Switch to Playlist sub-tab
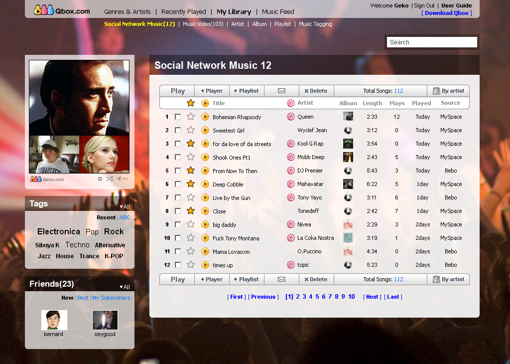 point(283,24)
